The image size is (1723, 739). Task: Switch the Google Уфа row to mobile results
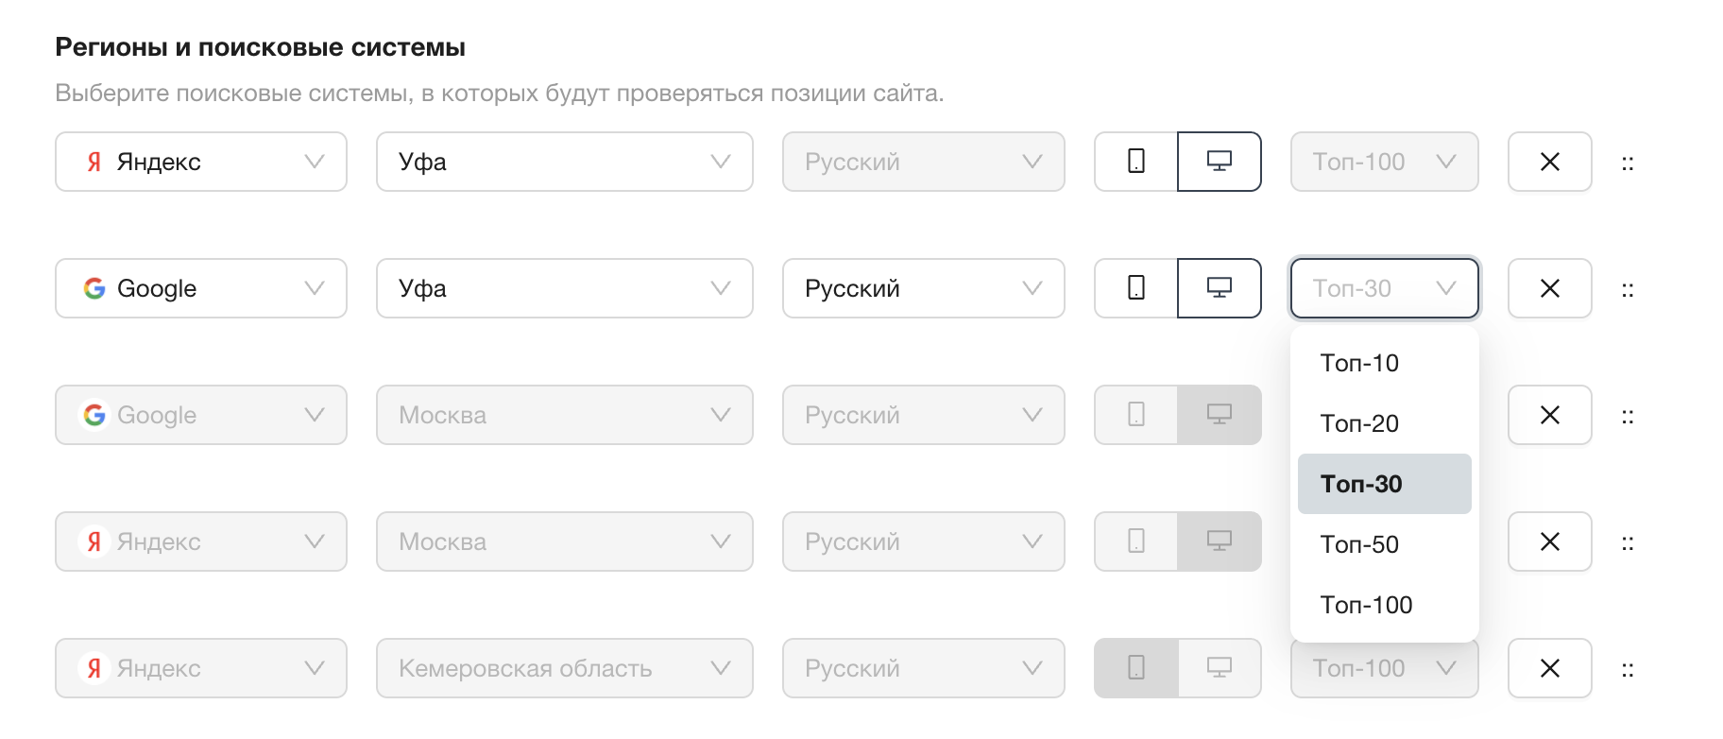pyautogui.click(x=1134, y=288)
